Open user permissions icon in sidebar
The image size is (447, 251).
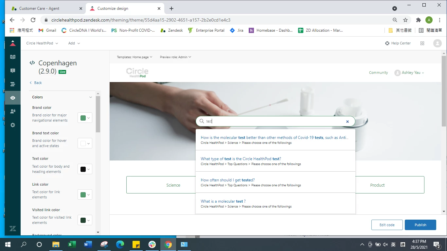[13, 111]
